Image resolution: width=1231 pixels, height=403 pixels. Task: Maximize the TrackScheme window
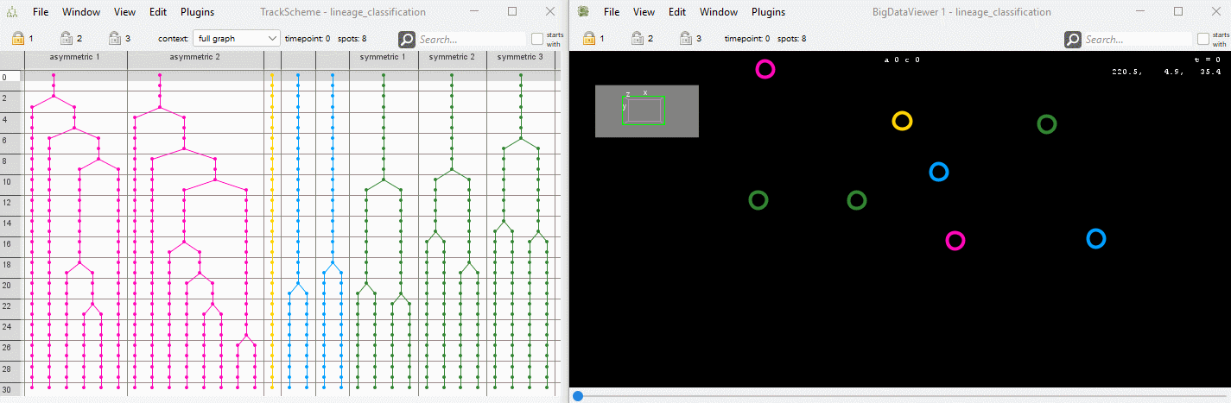click(512, 12)
